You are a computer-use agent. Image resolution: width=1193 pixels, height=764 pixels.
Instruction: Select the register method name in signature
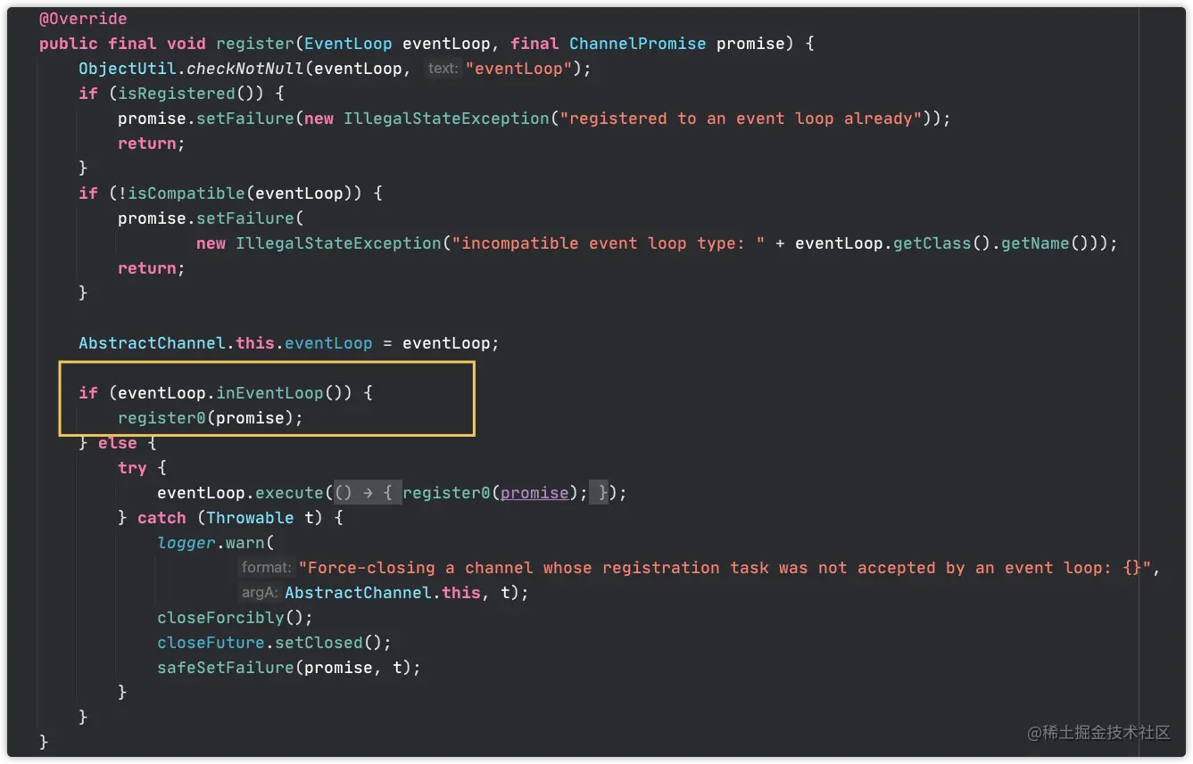255,44
